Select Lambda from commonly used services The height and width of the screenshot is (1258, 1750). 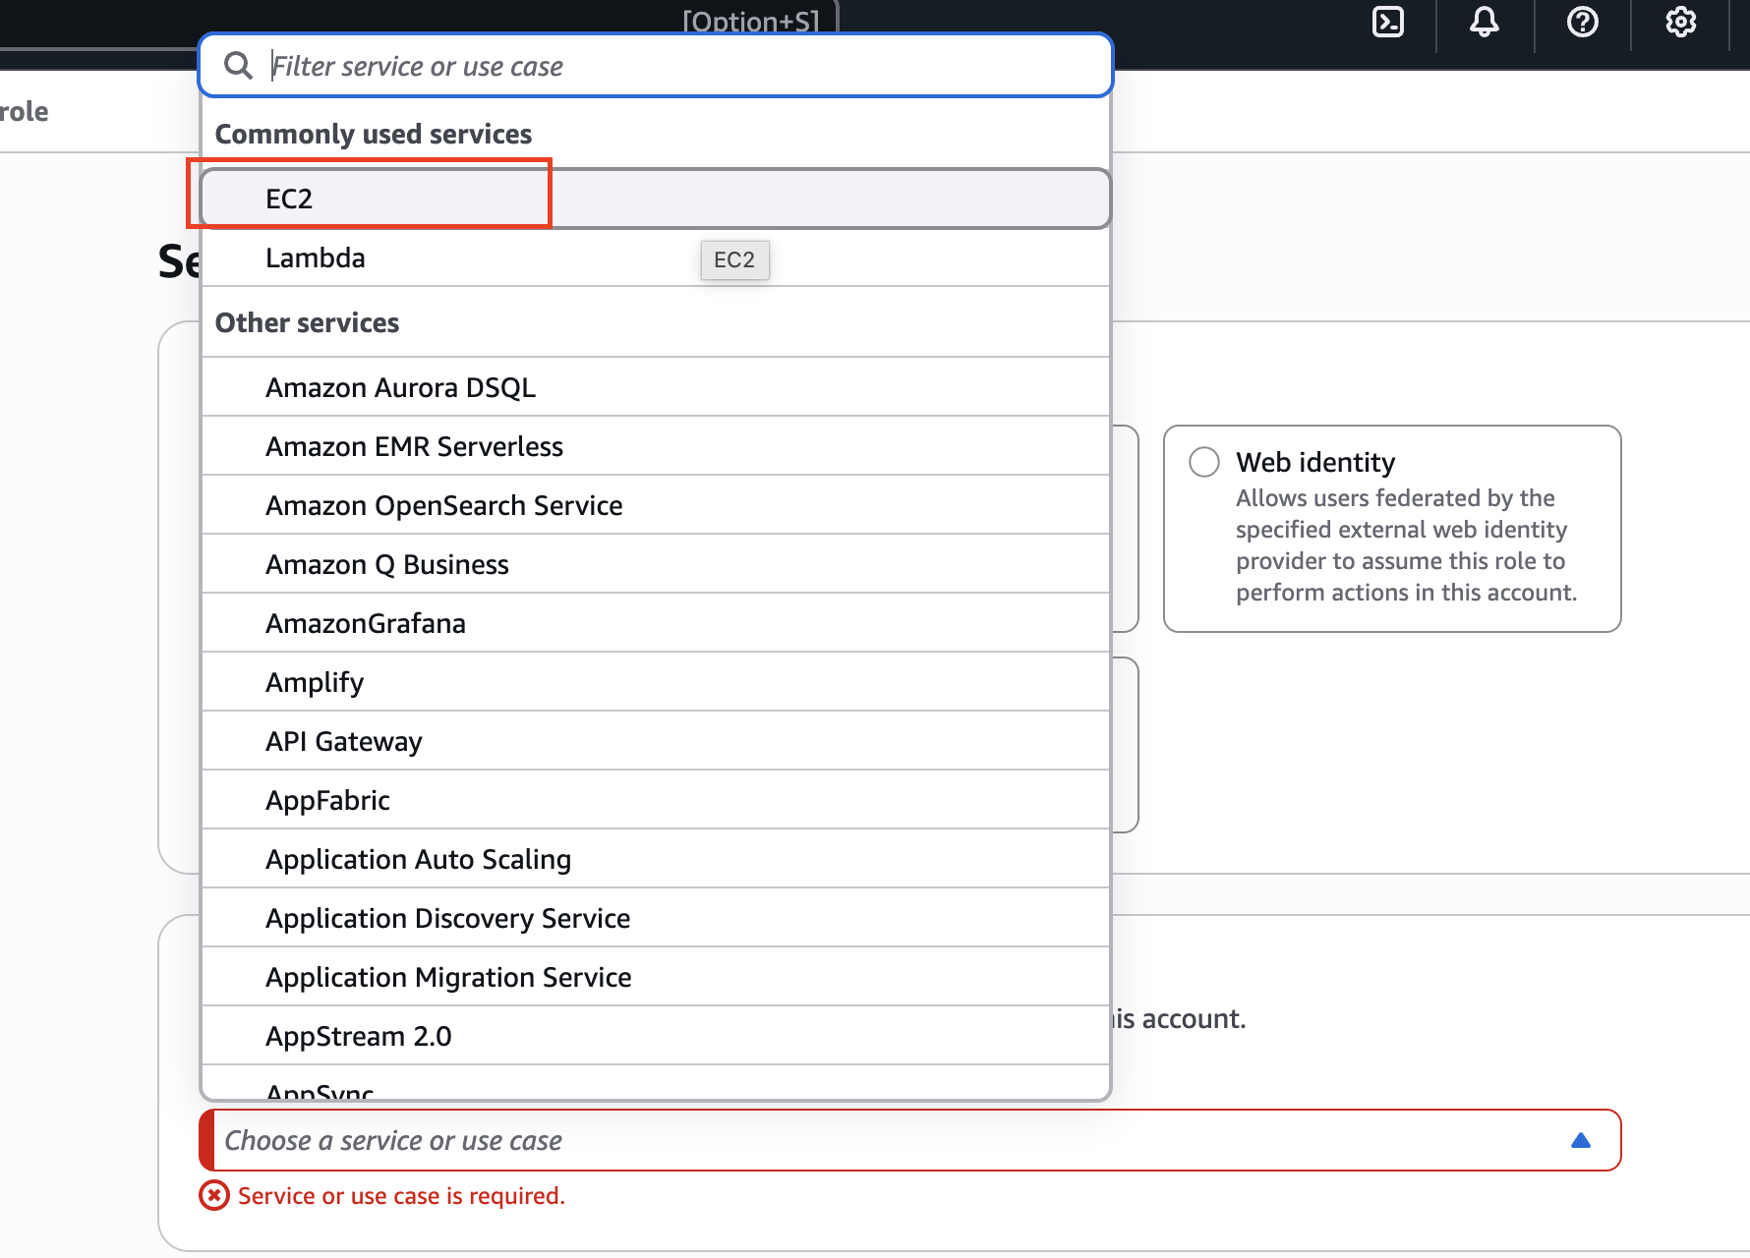(656, 257)
